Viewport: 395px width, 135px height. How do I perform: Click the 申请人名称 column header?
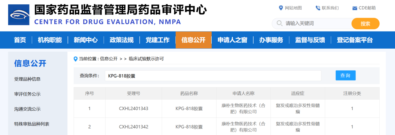(243, 93)
